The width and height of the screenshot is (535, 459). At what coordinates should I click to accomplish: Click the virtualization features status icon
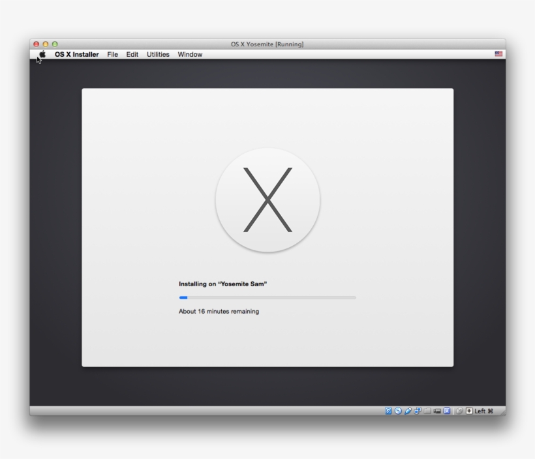(446, 411)
